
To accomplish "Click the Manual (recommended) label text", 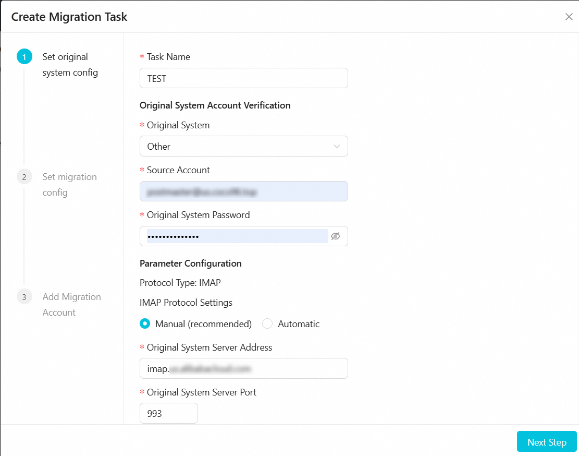I will (203, 324).
